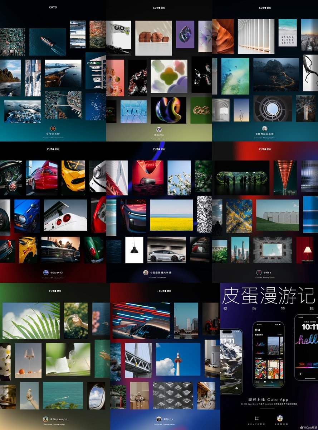
Task: Tap the @Oceanooo profile avatar
Action: pyautogui.click(x=46, y=419)
